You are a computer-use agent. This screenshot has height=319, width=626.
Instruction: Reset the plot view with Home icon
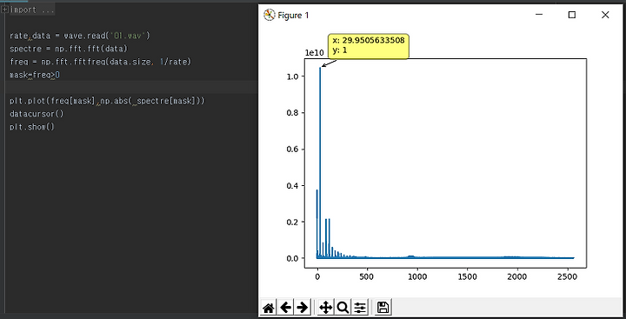click(269, 308)
